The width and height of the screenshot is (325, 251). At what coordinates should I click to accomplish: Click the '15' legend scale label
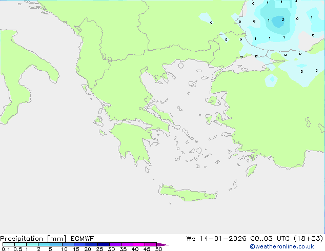(76, 249)
